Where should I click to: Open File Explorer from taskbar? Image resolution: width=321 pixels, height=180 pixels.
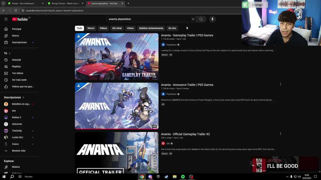175,177
